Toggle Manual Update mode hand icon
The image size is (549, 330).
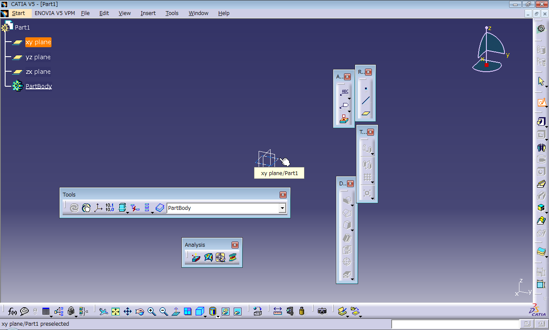pos(86,208)
